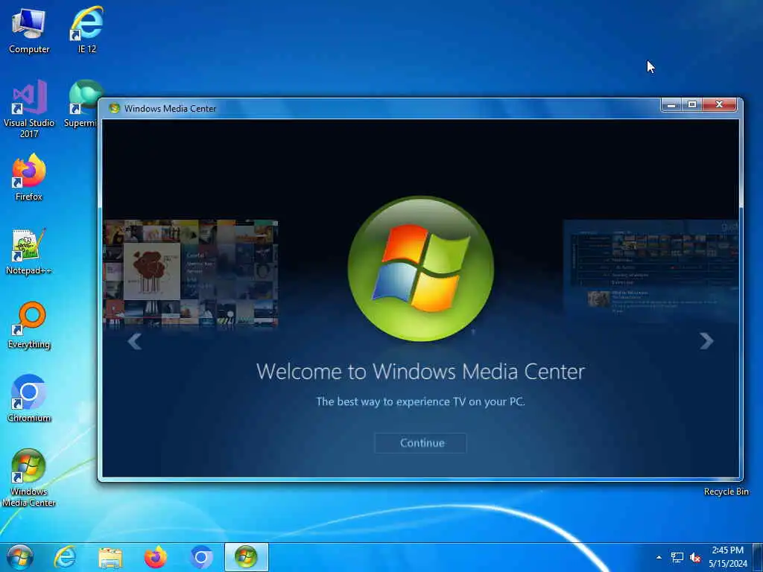The width and height of the screenshot is (763, 572).
Task: Launch Internet Explorer from the taskbar
Action: (x=65, y=557)
